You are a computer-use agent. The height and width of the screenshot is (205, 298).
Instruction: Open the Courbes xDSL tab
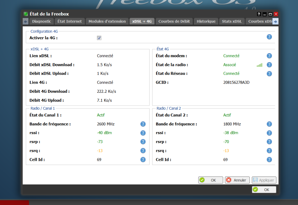(259, 21)
